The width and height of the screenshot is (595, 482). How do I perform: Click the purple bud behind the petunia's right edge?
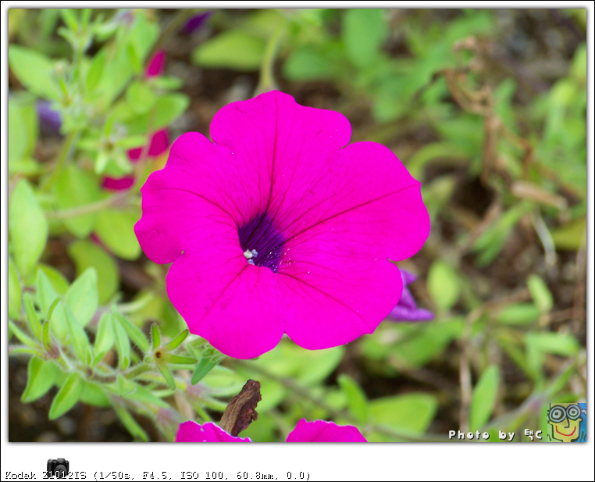(411, 305)
